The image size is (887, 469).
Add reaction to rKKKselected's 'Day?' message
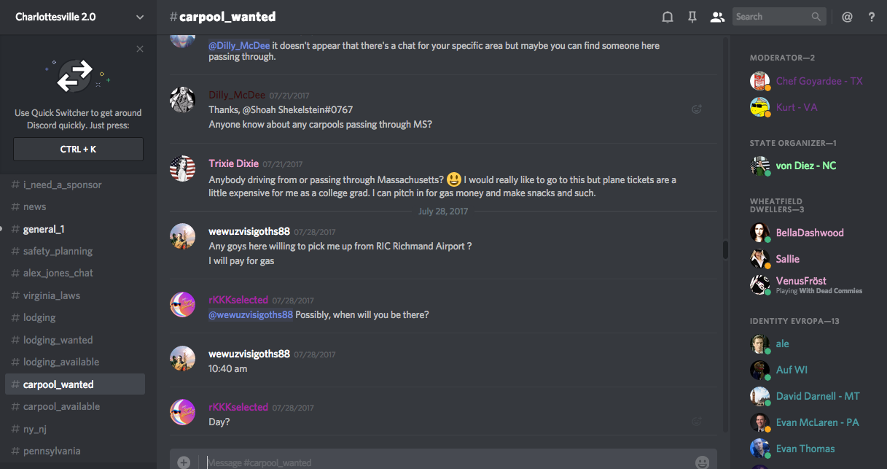coord(697,421)
